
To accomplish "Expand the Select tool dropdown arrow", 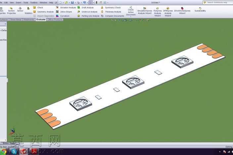I will (93, 3).
